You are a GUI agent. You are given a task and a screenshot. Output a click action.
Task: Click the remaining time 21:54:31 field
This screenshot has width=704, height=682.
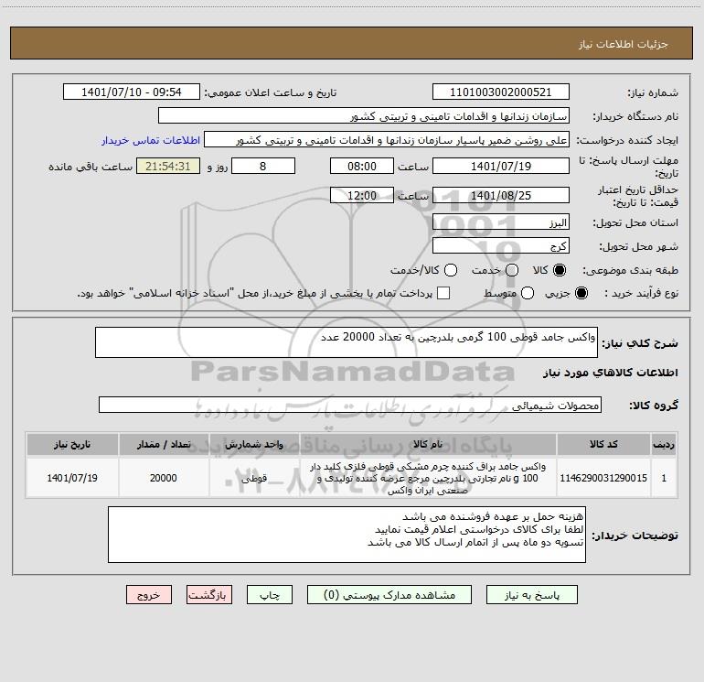pos(168,166)
